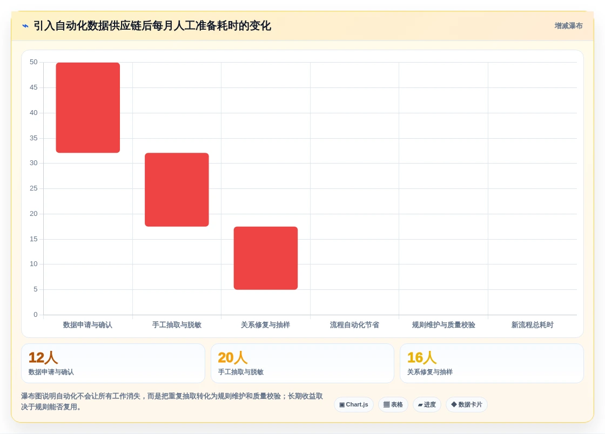
Task: Click the y-axis value 25
Action: point(33,188)
